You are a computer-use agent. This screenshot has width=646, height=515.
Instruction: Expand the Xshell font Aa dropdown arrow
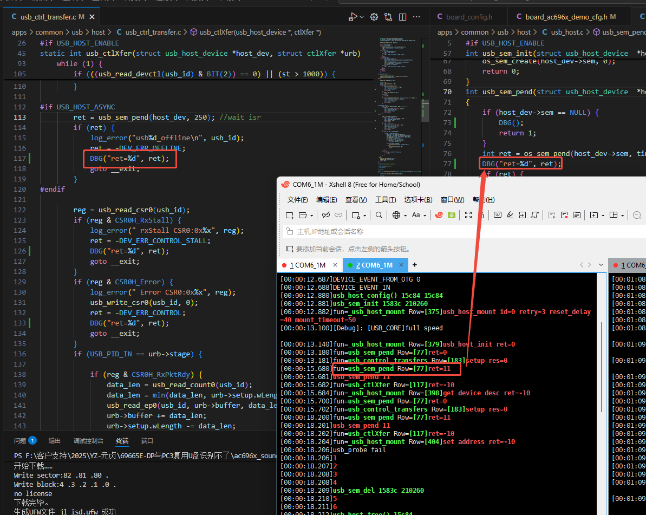[425, 216]
